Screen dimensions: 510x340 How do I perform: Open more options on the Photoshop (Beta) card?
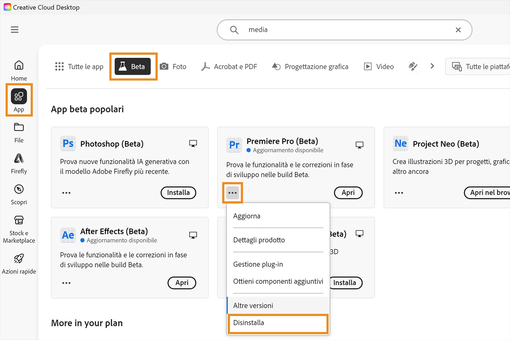coord(66,192)
